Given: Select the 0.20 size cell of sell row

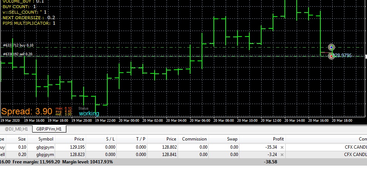Looking at the screenshot, I should (22, 155).
